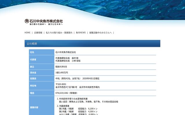
Task: Open the HOME menu item
Action: pyautogui.click(x=27, y=32)
